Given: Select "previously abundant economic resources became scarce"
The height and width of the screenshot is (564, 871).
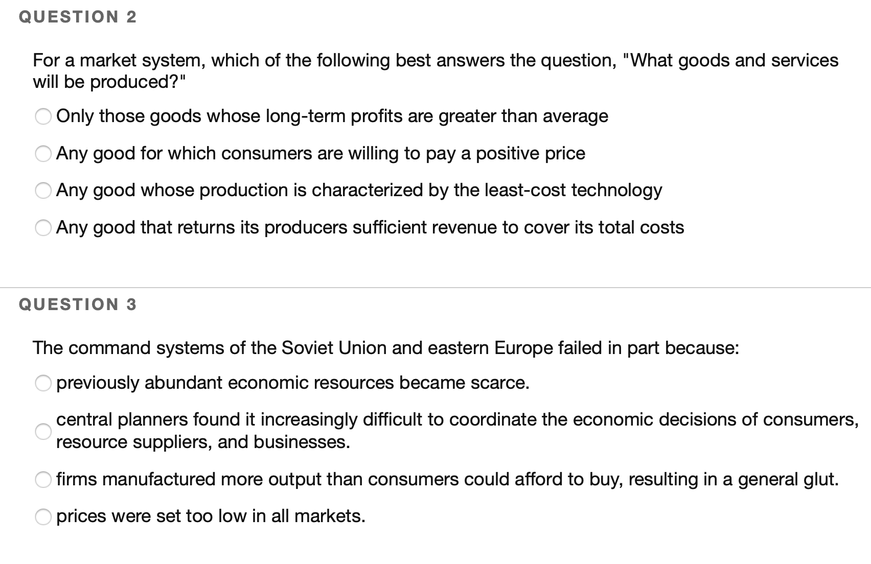Looking at the screenshot, I should coord(43,383).
